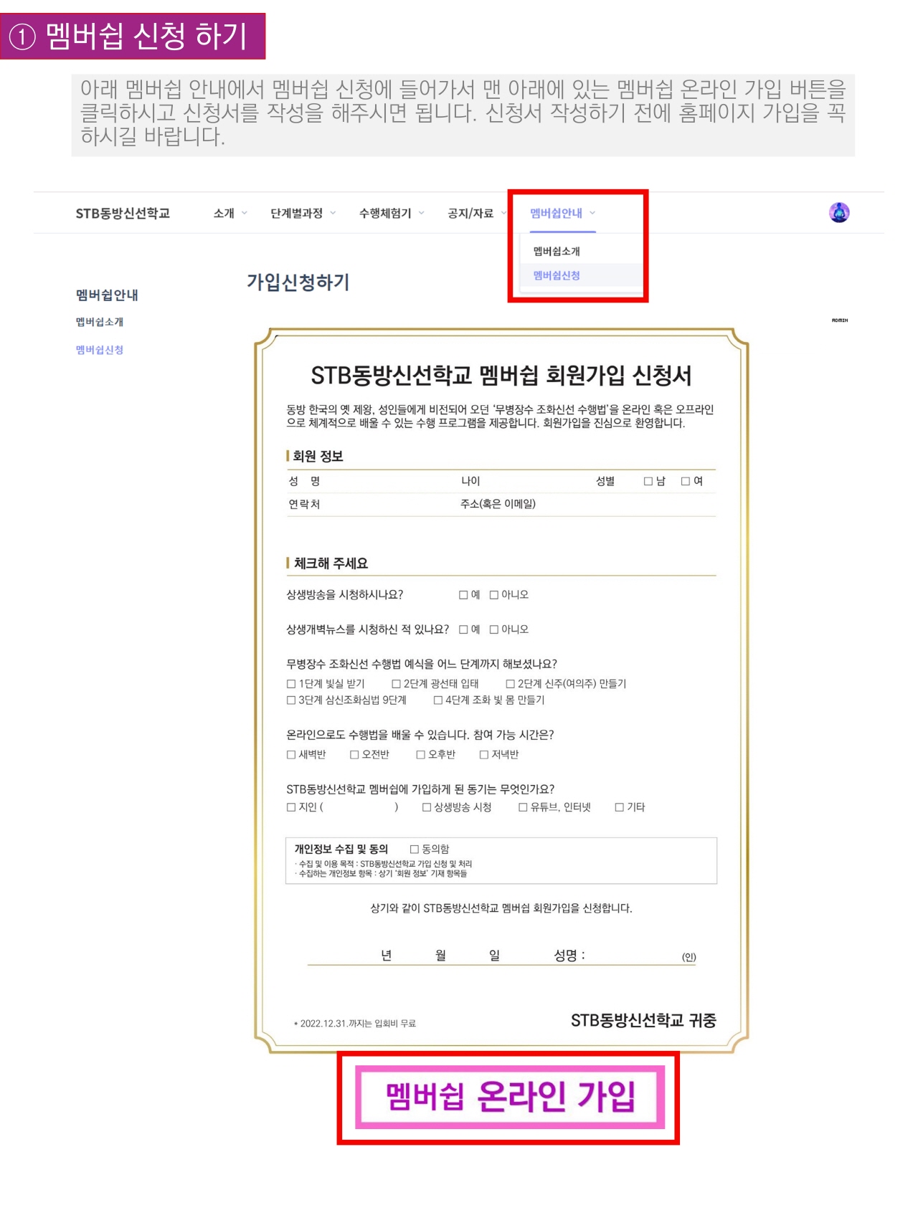Screen dimensions: 918x1223
Task: Open the 공지/자료 menu
Action: point(476,214)
